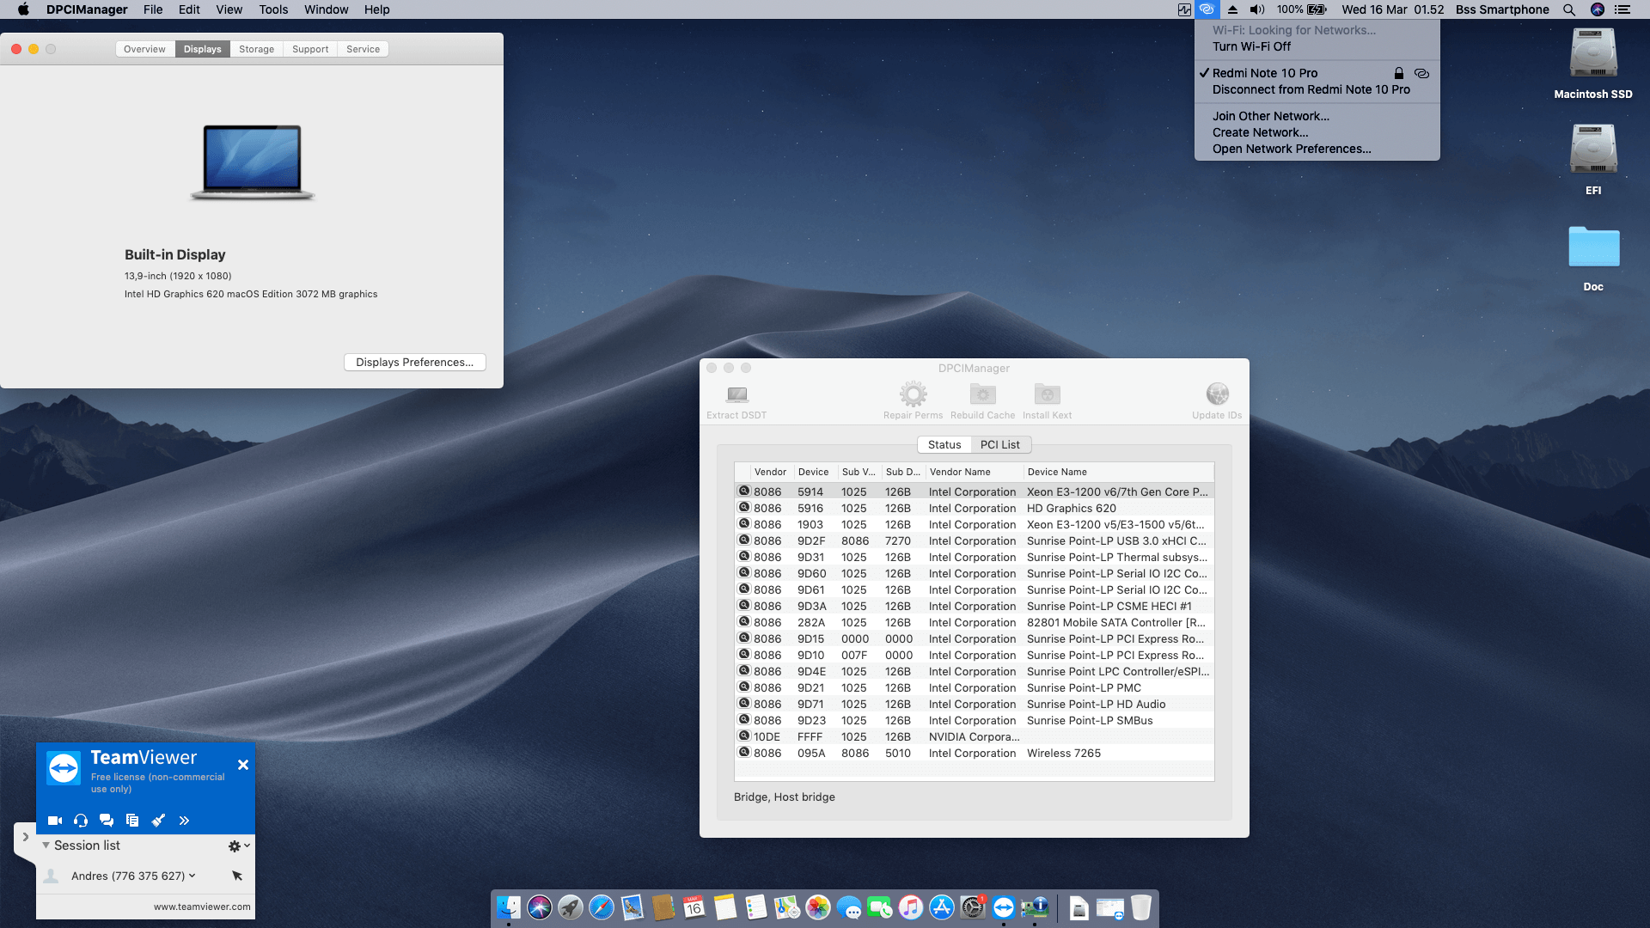This screenshot has width=1650, height=928.
Task: Open the TeamViewer chat bubbles icon
Action: coord(107,821)
